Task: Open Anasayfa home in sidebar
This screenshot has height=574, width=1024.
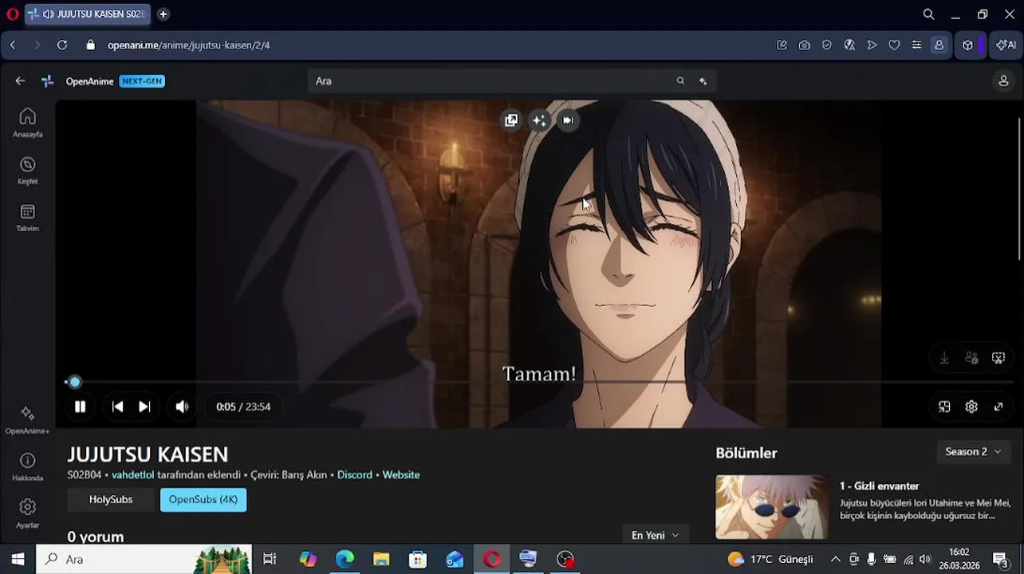Action: pos(27,122)
